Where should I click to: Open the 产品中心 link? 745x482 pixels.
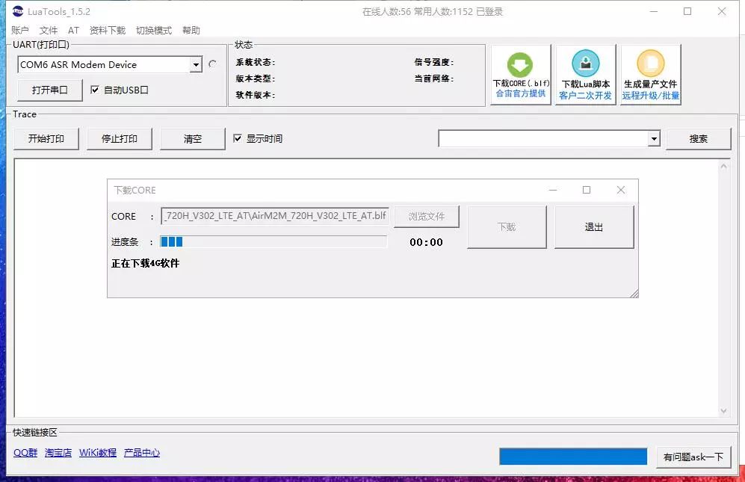tap(141, 453)
